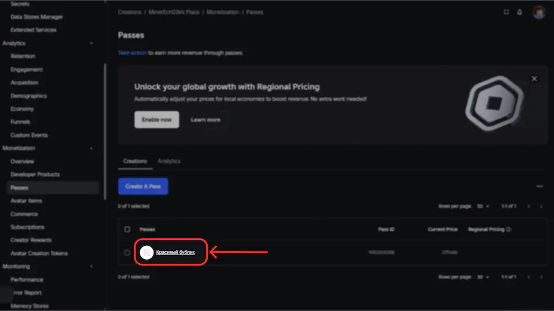The width and height of the screenshot is (554, 311).
Task: Open the three-dot more options menu
Action: 540,186
